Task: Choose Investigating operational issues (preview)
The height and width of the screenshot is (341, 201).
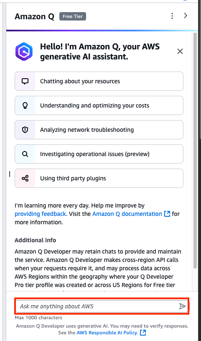Action: coord(99,154)
